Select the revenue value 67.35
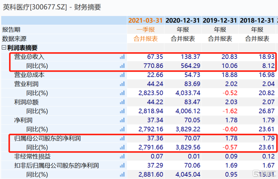This screenshot has height=179, width=278. coord(155,57)
